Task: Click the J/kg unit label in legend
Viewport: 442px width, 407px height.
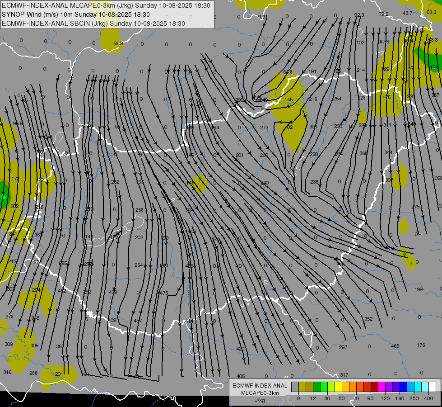Action: pyautogui.click(x=260, y=400)
